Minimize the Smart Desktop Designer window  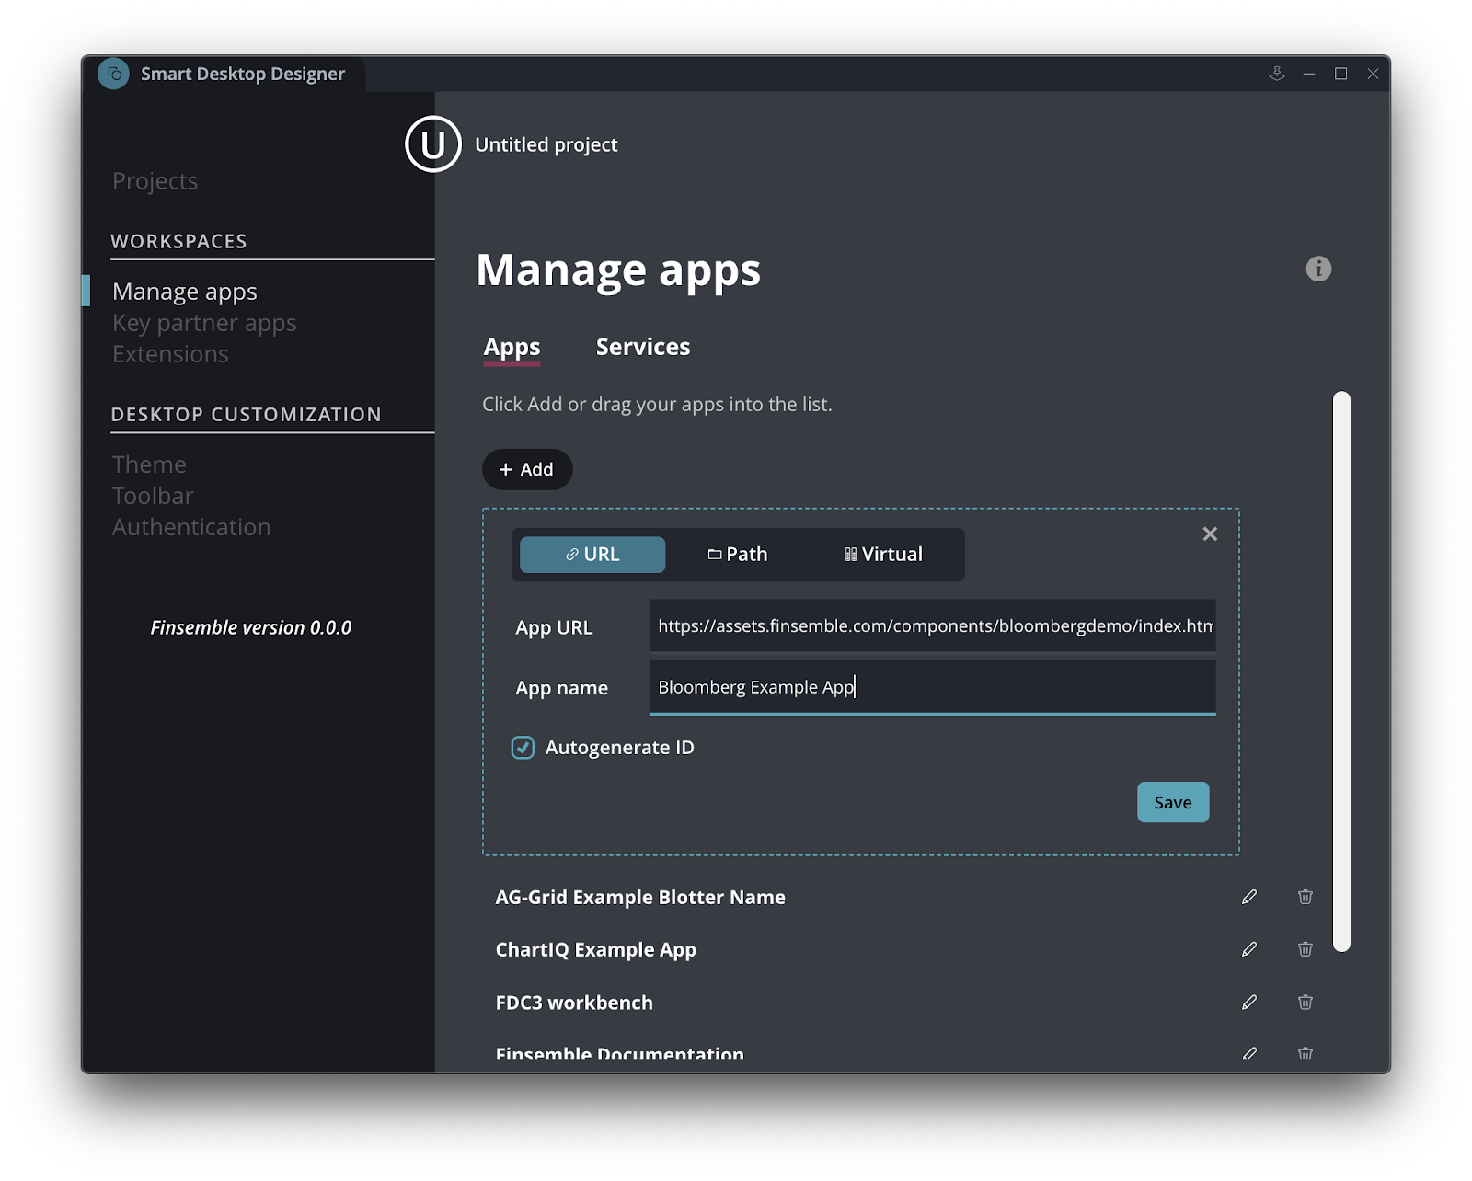[x=1309, y=74]
